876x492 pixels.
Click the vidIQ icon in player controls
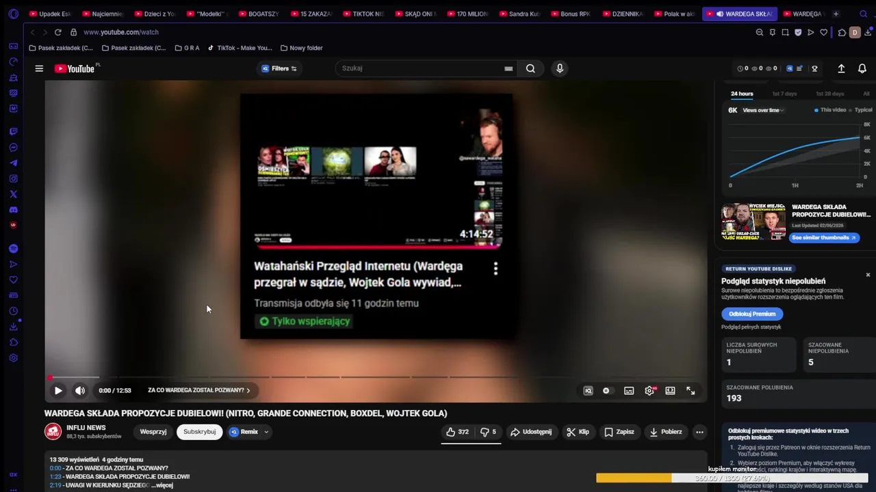tap(588, 390)
